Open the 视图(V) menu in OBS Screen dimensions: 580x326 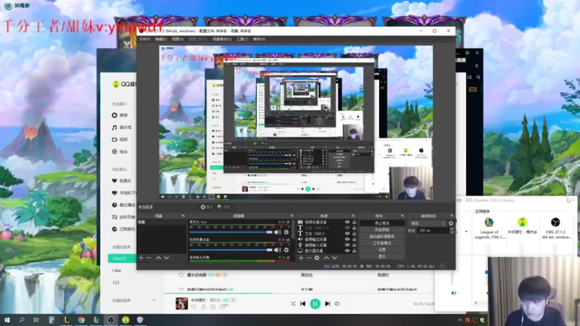click(178, 39)
